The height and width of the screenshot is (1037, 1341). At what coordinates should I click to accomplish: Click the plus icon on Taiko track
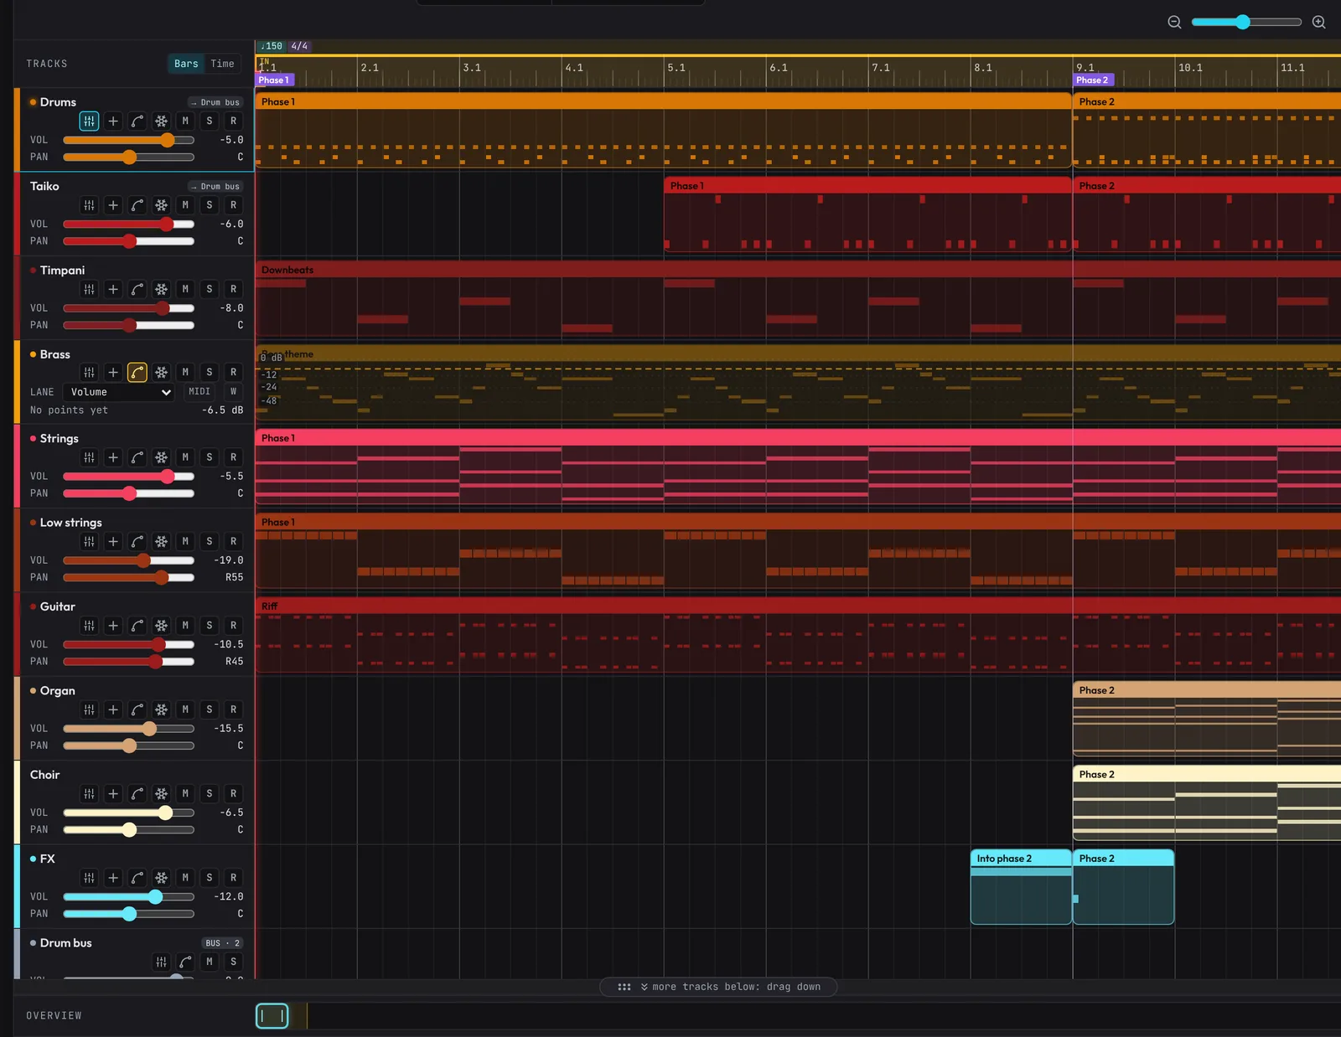pyautogui.click(x=113, y=205)
